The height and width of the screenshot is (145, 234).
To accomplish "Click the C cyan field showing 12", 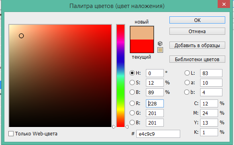I will [x=209, y=103].
